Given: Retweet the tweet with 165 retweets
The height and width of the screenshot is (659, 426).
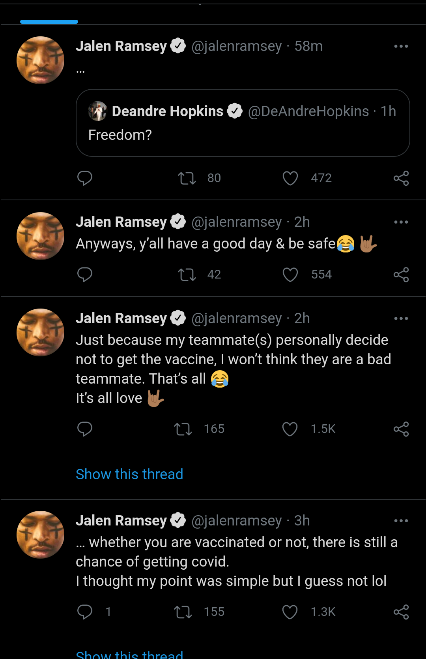Looking at the screenshot, I should (183, 429).
